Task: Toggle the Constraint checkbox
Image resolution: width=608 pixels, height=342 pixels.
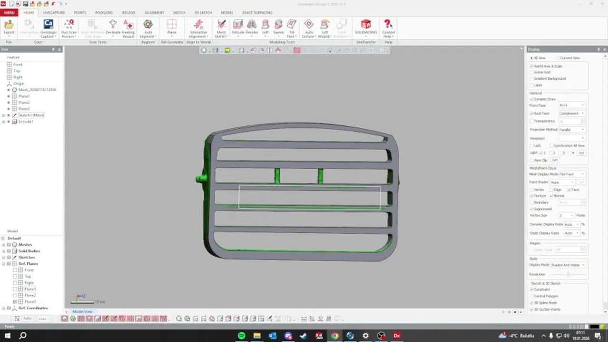Action: (x=531, y=289)
